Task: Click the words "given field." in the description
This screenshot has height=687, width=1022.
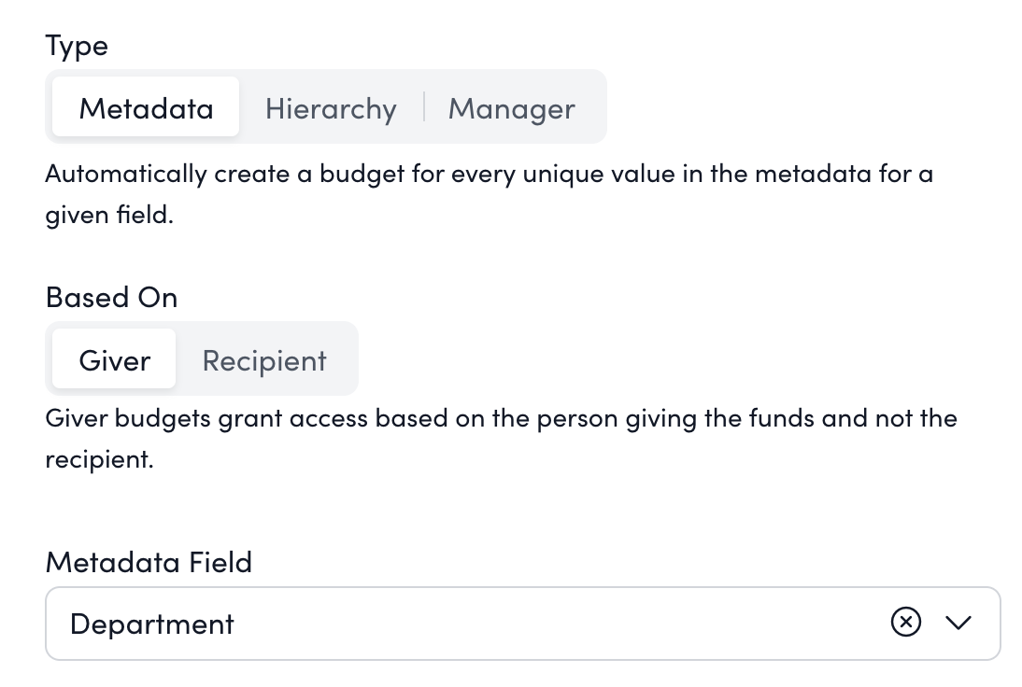Action: 109,217
